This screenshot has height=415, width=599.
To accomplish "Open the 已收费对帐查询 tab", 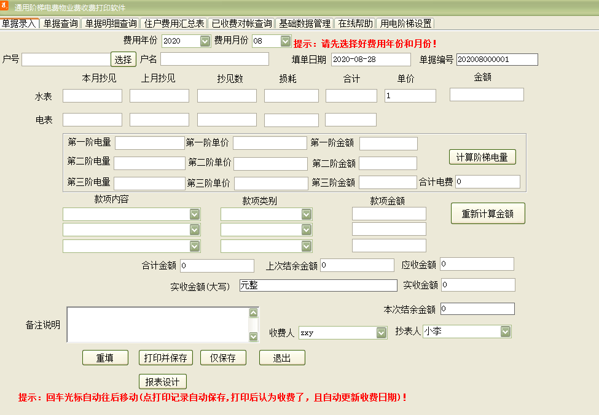I will [241, 23].
